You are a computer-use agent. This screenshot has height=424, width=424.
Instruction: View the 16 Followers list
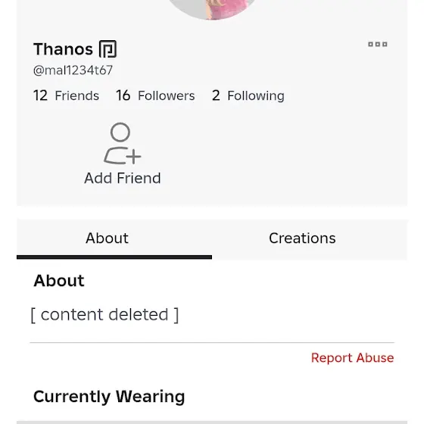tap(155, 95)
